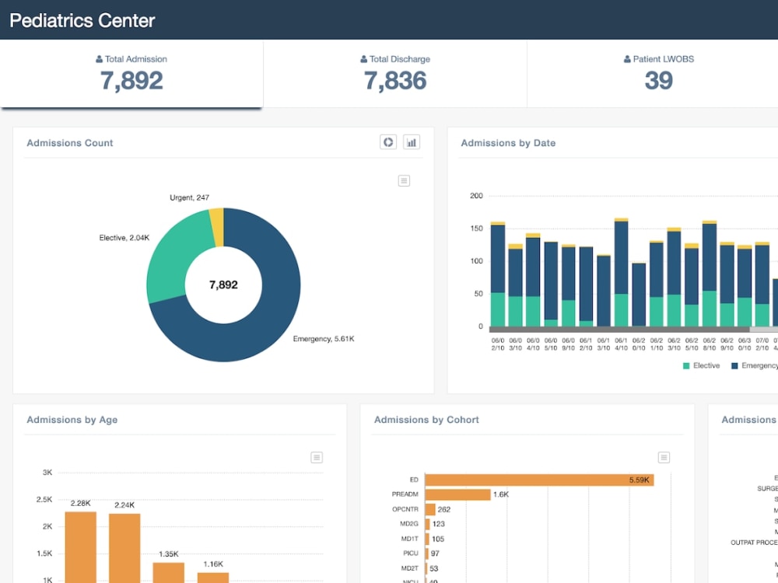Click the person icon beside Total Discharge
The width and height of the screenshot is (778, 583).
(363, 58)
